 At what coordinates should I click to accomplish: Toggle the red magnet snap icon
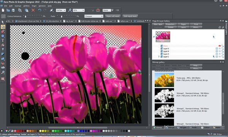[x=98, y=10]
